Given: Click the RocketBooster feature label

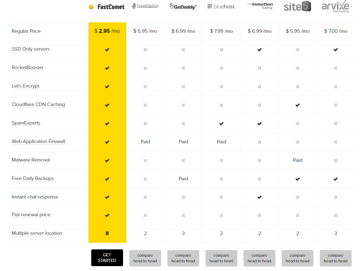Looking at the screenshot, I should (28, 68).
